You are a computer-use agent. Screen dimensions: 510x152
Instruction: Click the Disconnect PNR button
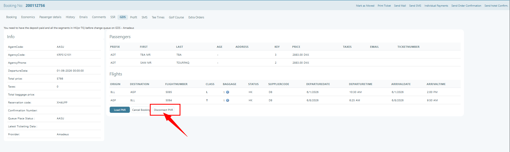pos(163,110)
